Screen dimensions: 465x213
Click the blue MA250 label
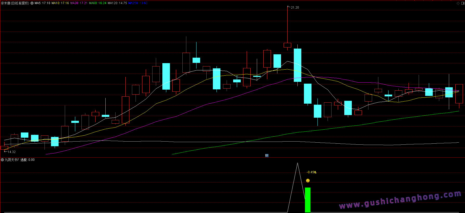138,3
